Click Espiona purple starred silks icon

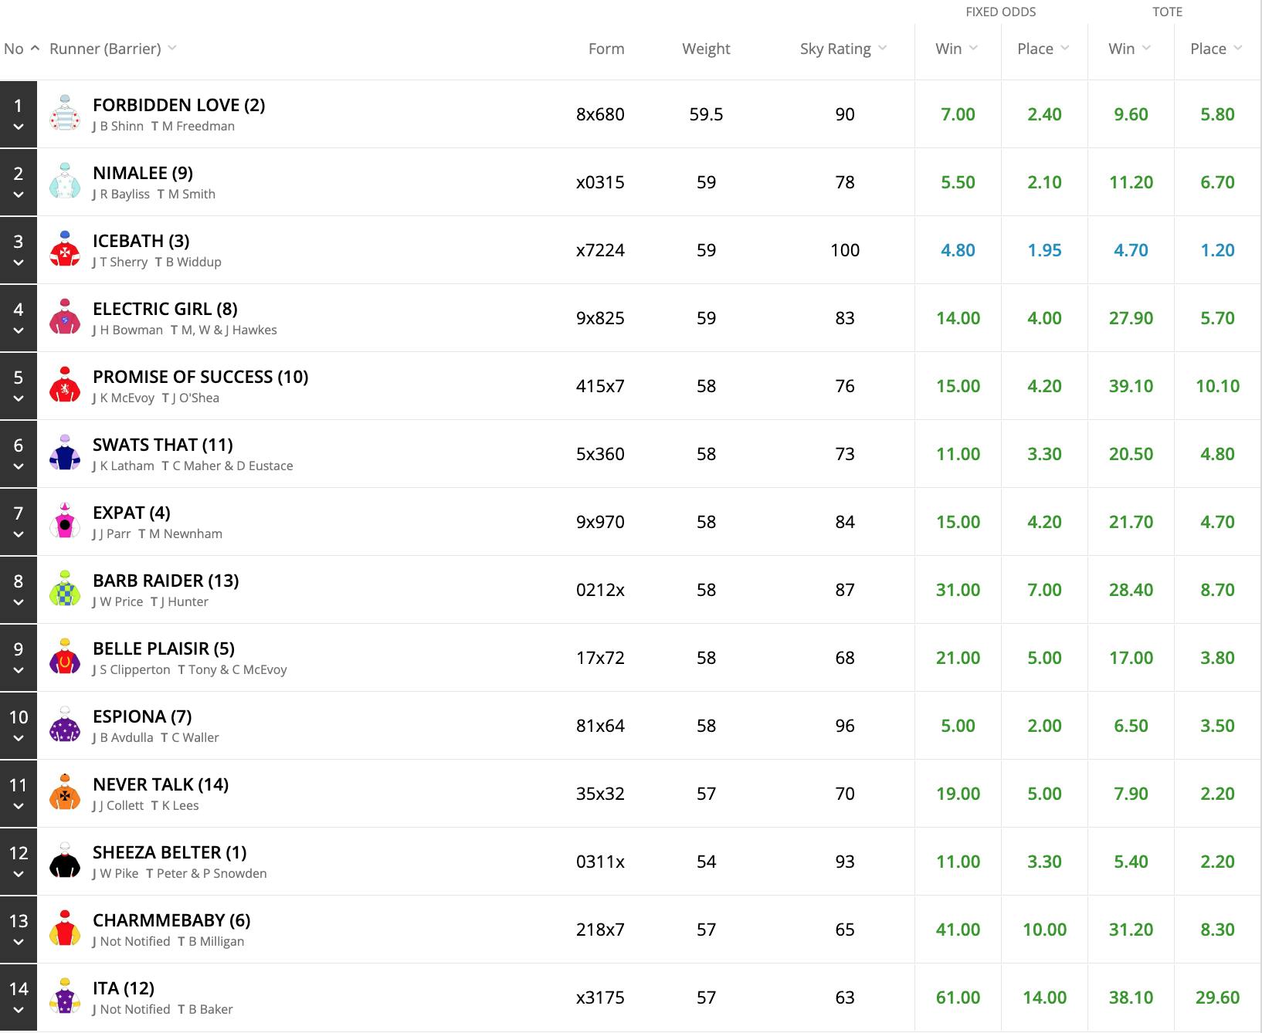[65, 725]
